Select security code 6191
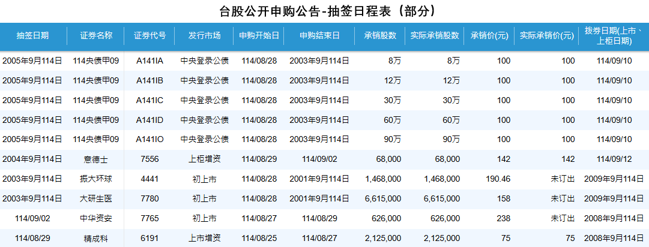The width and height of the screenshot is (649, 247). click(x=150, y=239)
